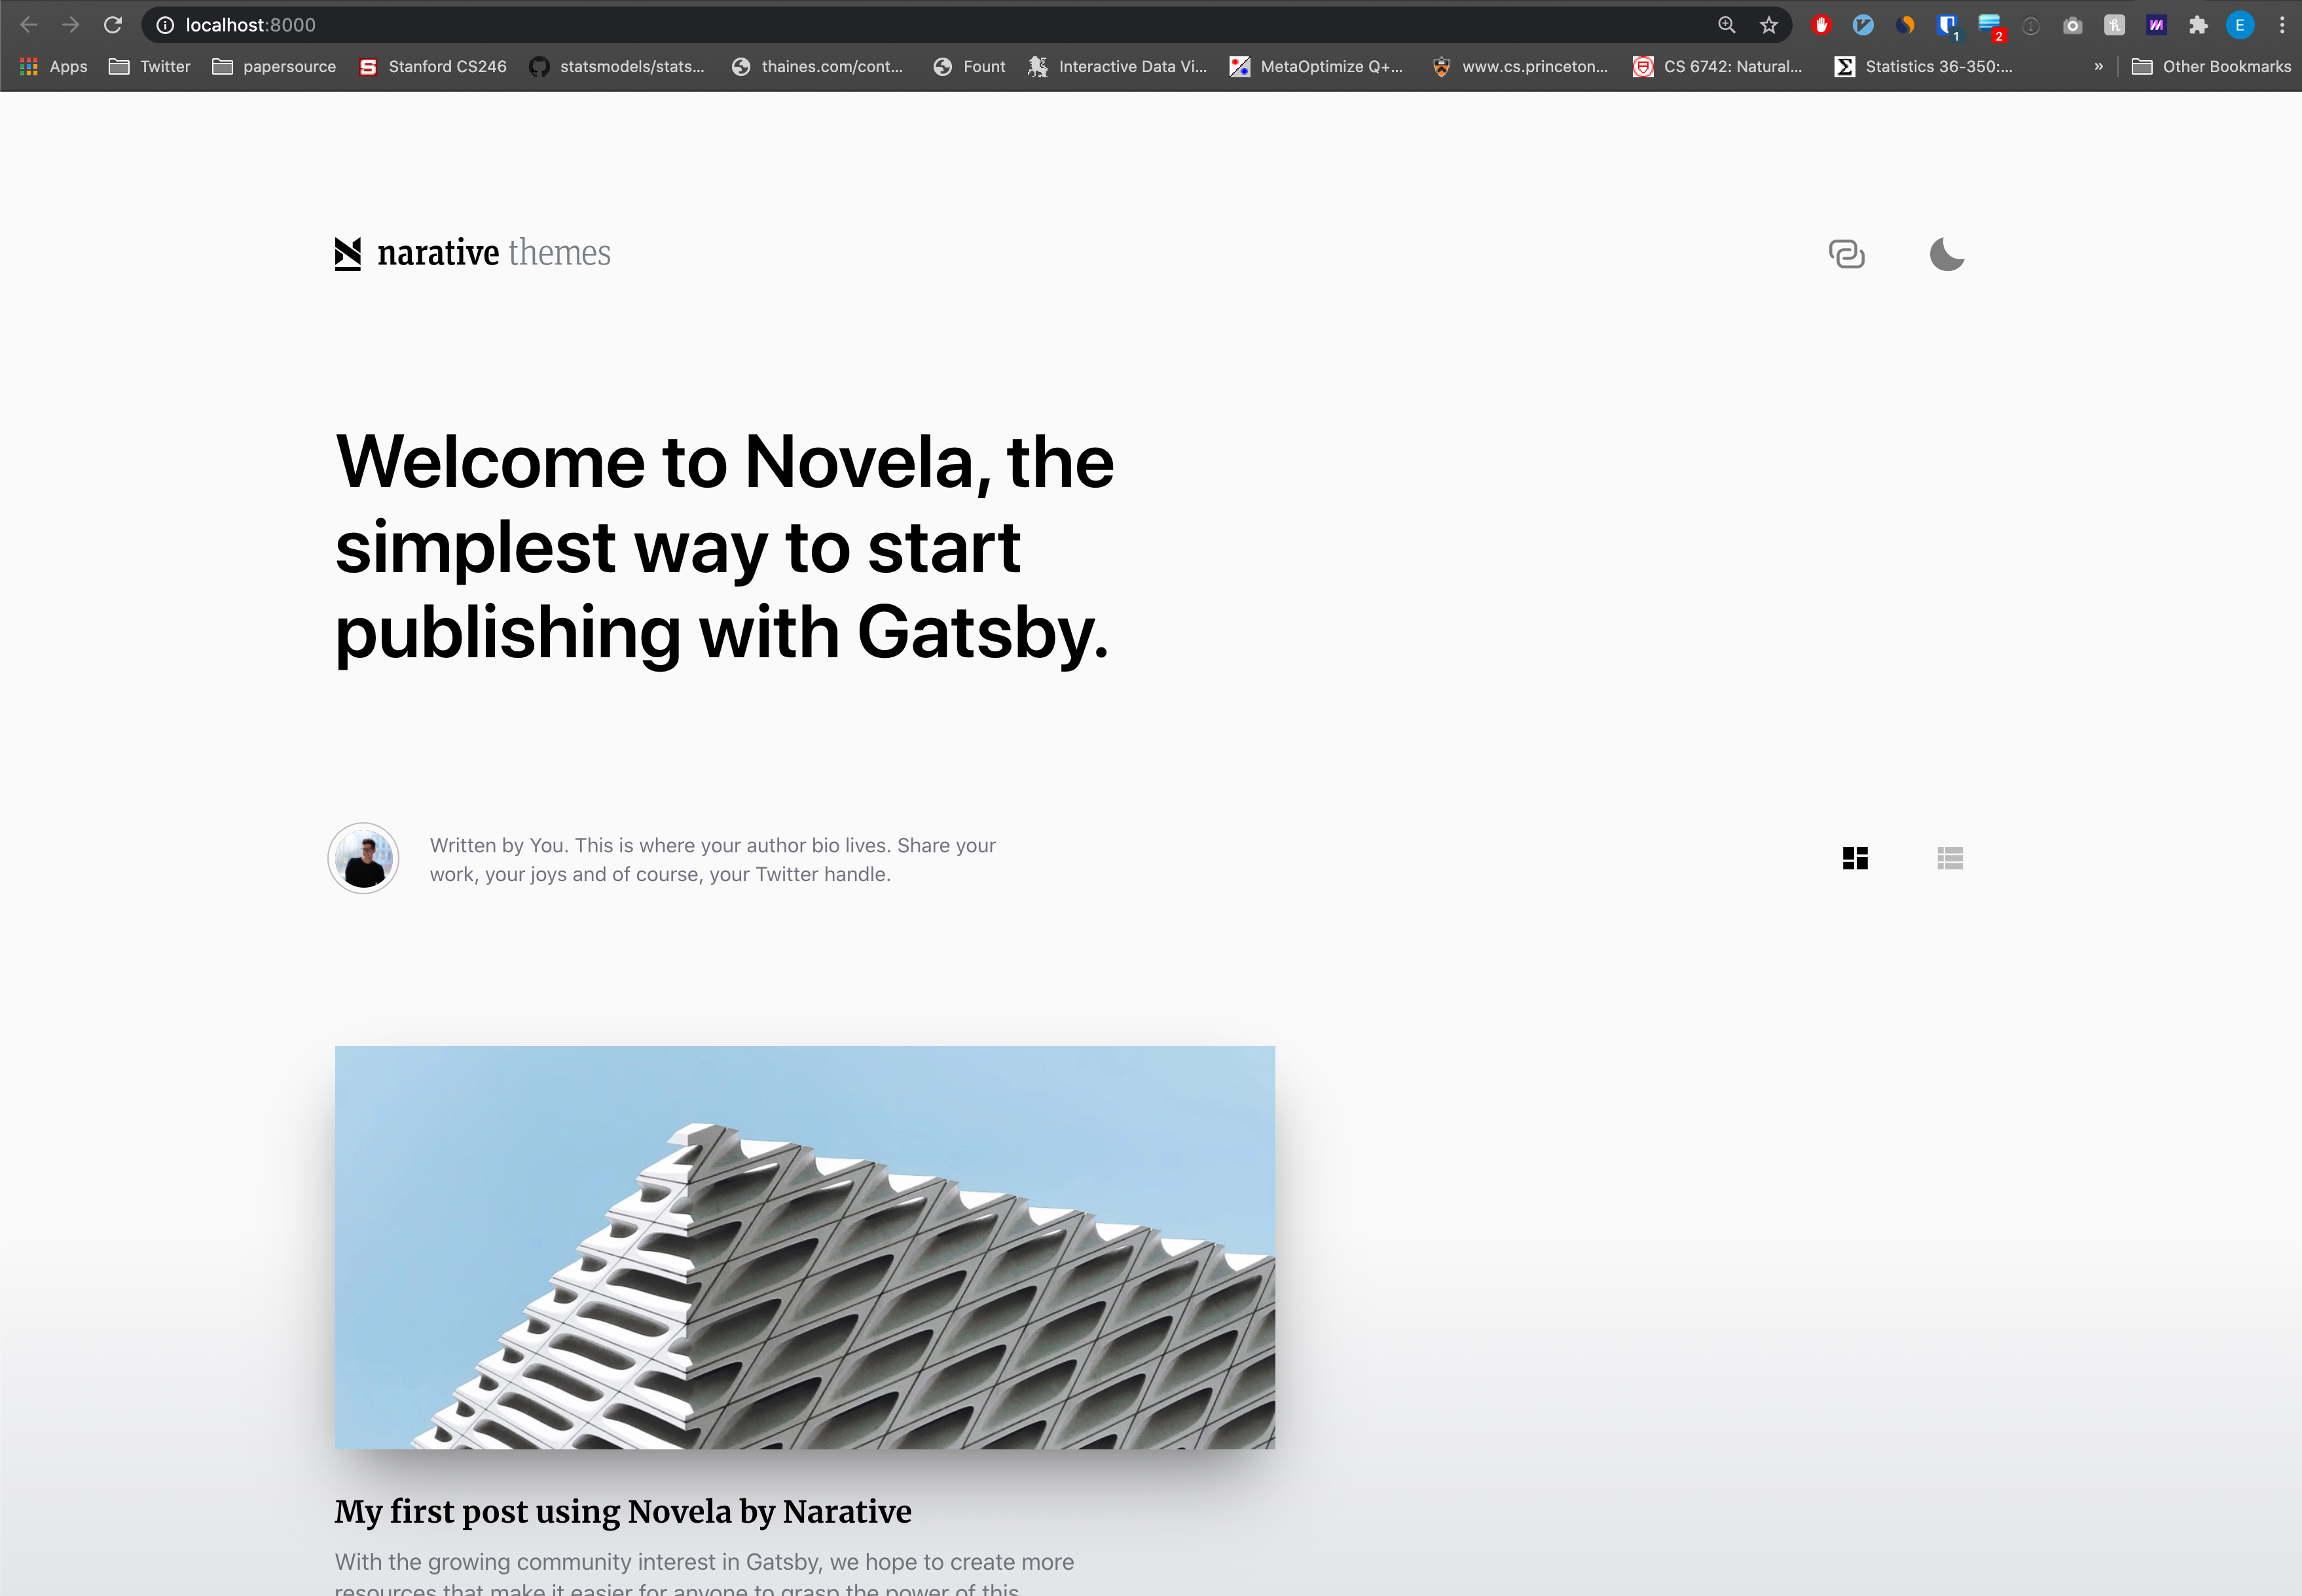The image size is (2302, 1596).
Task: Expand hidden bookmarks with double chevron
Action: 2098,66
